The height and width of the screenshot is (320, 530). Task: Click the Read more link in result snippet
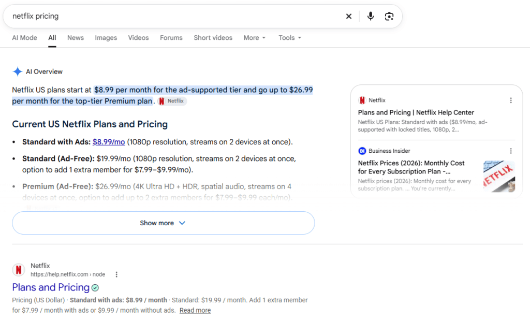click(195, 310)
